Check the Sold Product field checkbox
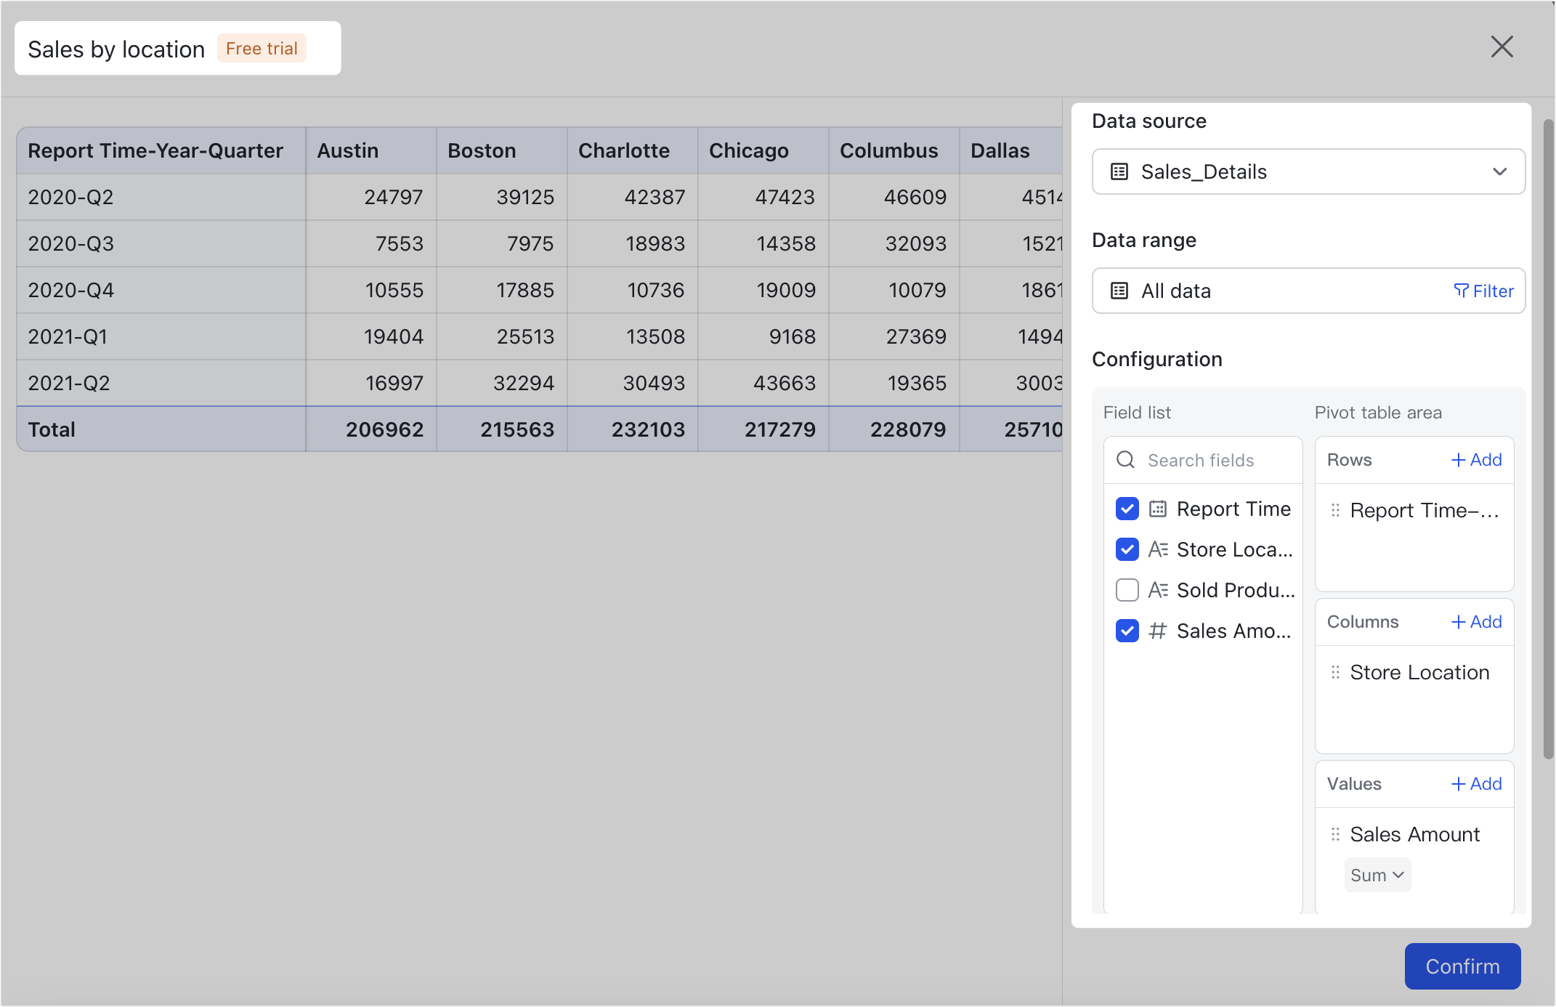The width and height of the screenshot is (1556, 1007). coord(1127,590)
